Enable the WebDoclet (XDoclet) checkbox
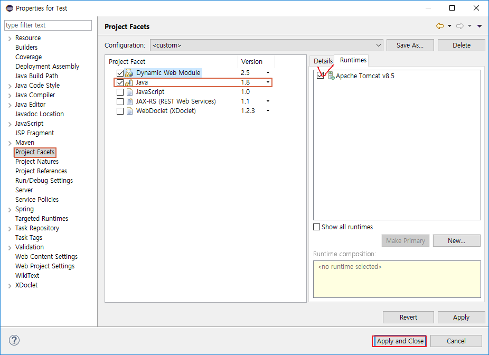 pos(120,111)
